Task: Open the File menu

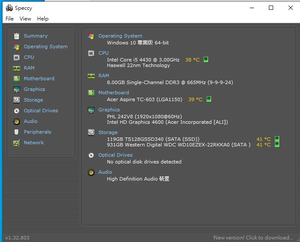Action: pyautogui.click(x=9, y=19)
